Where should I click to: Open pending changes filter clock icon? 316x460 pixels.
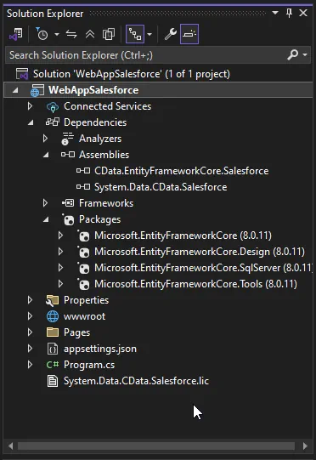click(42, 34)
